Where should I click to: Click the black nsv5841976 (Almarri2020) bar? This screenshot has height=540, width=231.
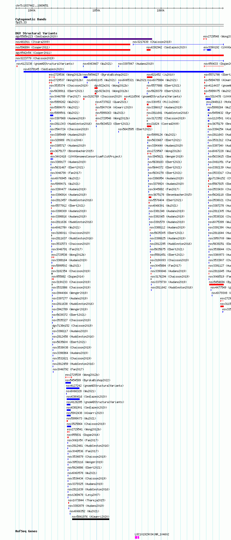pos(91,519)
